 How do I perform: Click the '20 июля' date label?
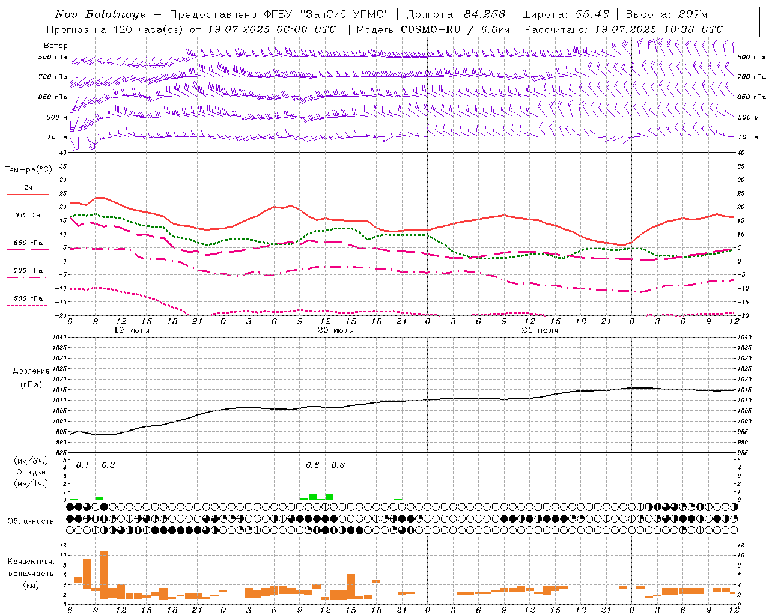pos(336,330)
